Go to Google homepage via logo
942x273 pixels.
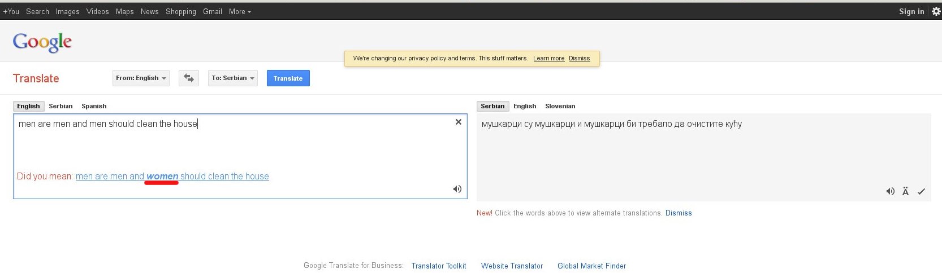[x=42, y=42]
